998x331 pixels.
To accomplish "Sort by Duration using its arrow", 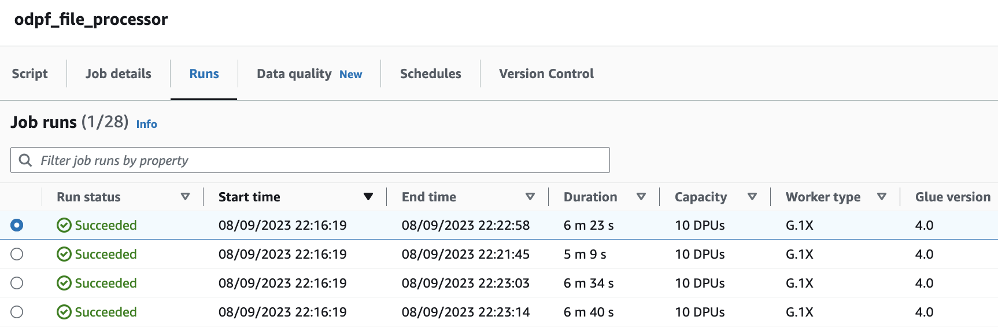I will tap(641, 197).
